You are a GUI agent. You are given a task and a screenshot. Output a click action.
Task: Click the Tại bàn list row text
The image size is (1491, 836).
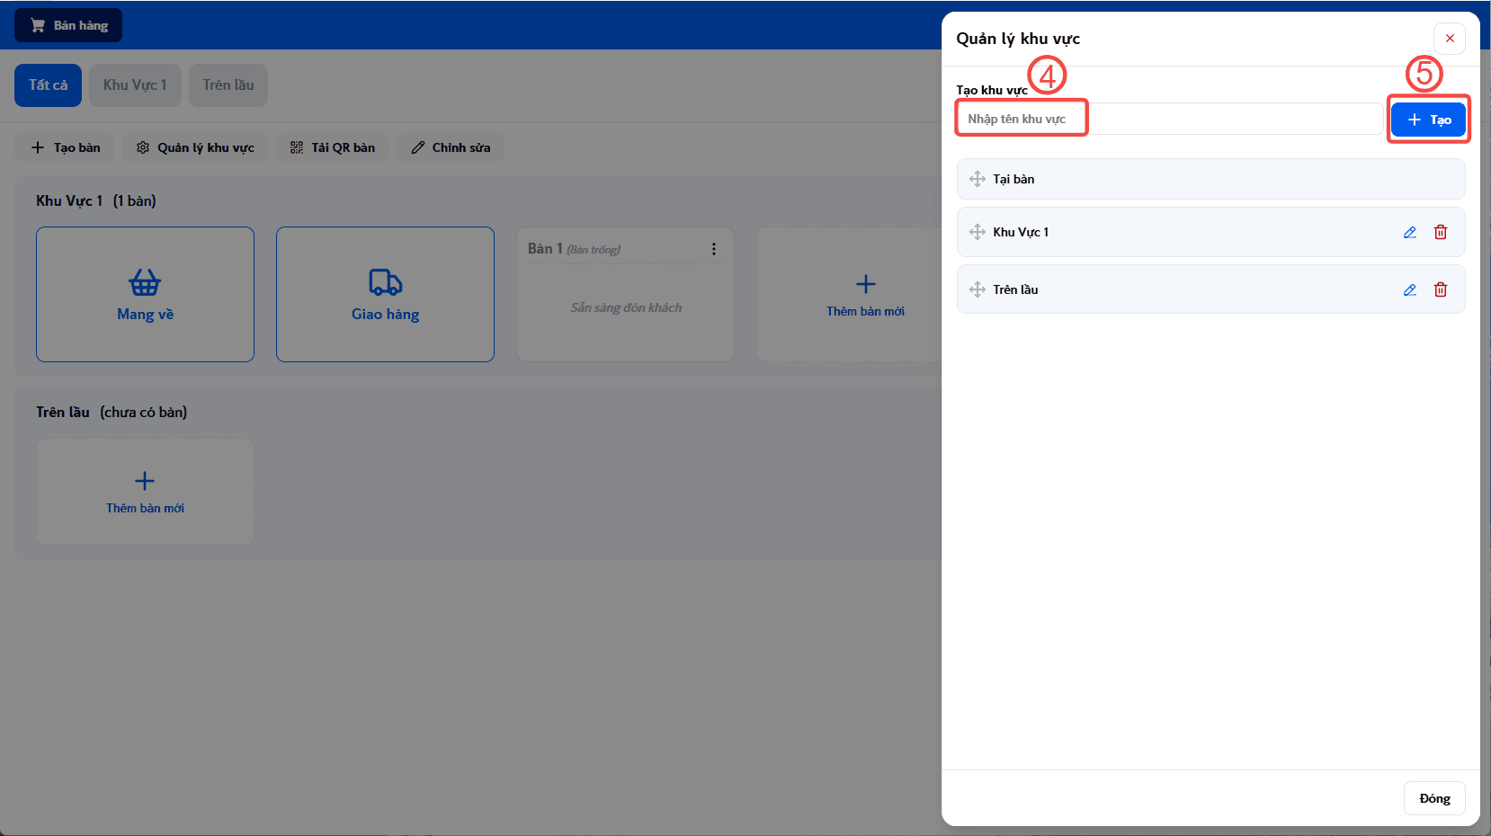pyautogui.click(x=1013, y=179)
